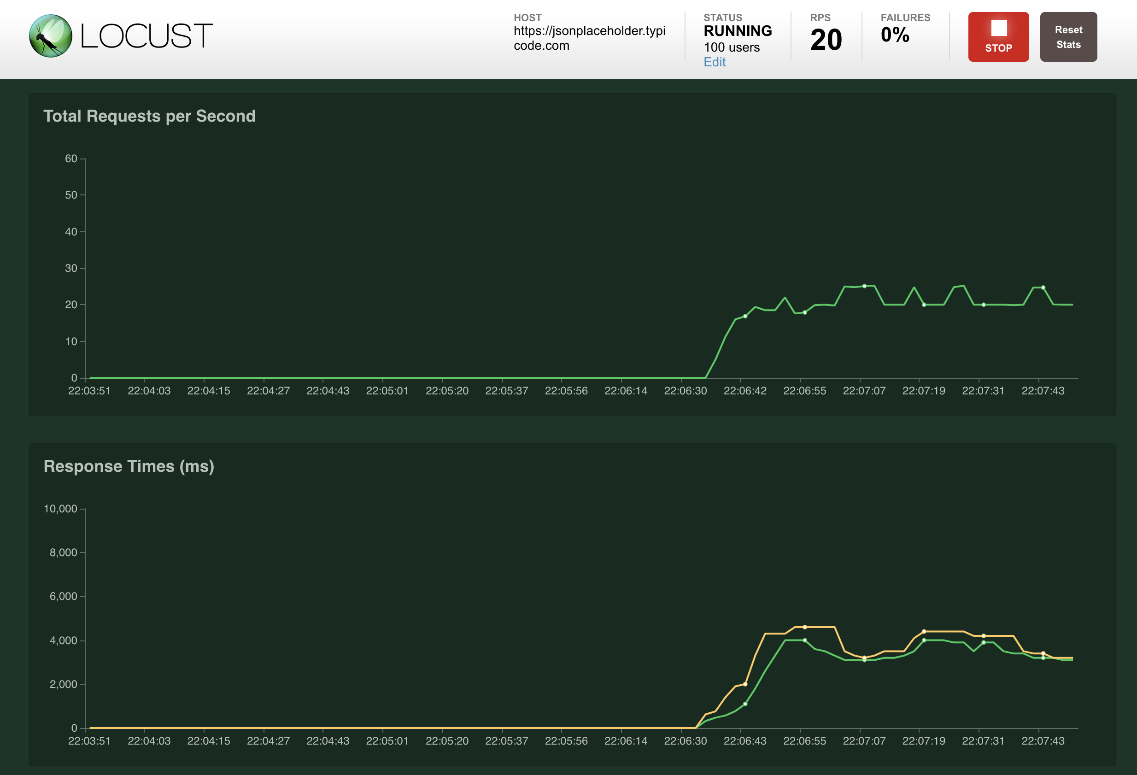Click the RPS data point at 22:07:31
Image resolution: width=1137 pixels, height=775 pixels.
point(984,305)
